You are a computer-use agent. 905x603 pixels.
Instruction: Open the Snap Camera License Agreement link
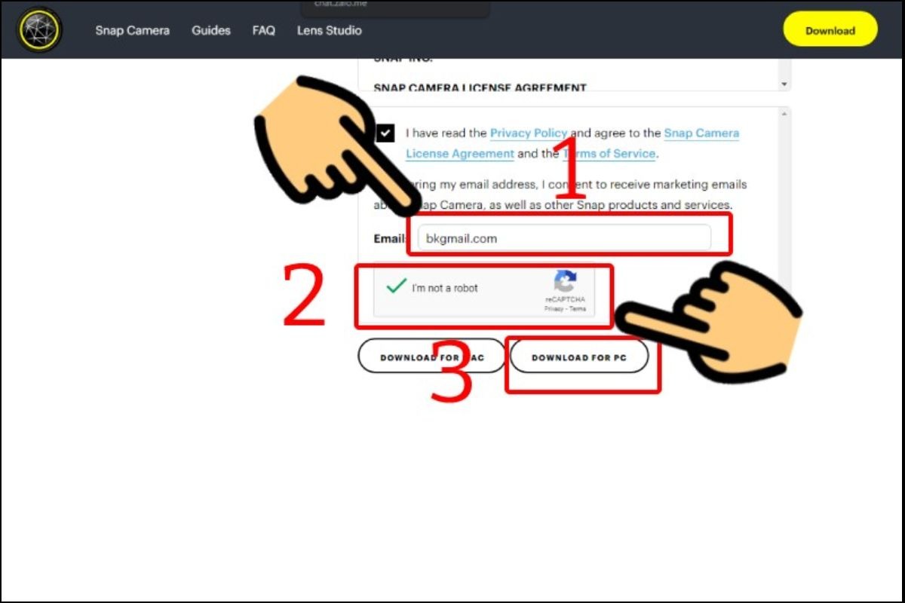pyautogui.click(x=572, y=143)
